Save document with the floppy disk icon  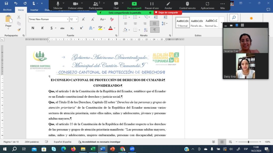pos(6,3)
